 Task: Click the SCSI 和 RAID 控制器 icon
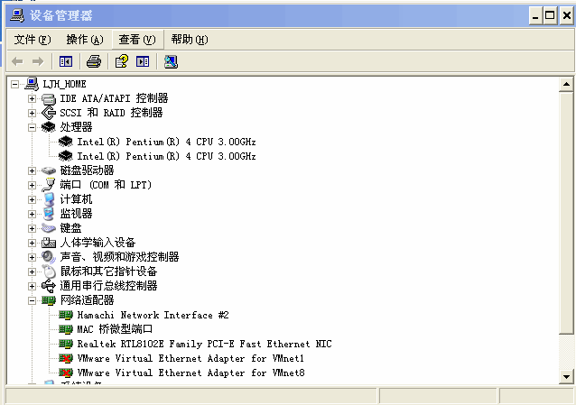coord(49,113)
